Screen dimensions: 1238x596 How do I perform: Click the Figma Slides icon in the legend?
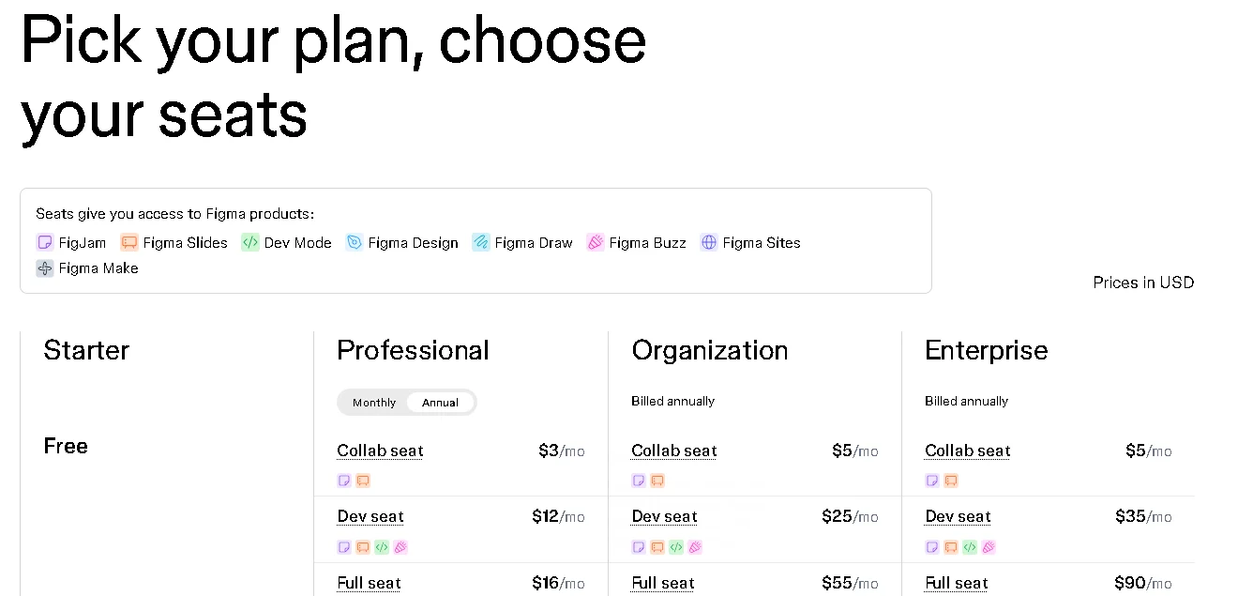[129, 242]
